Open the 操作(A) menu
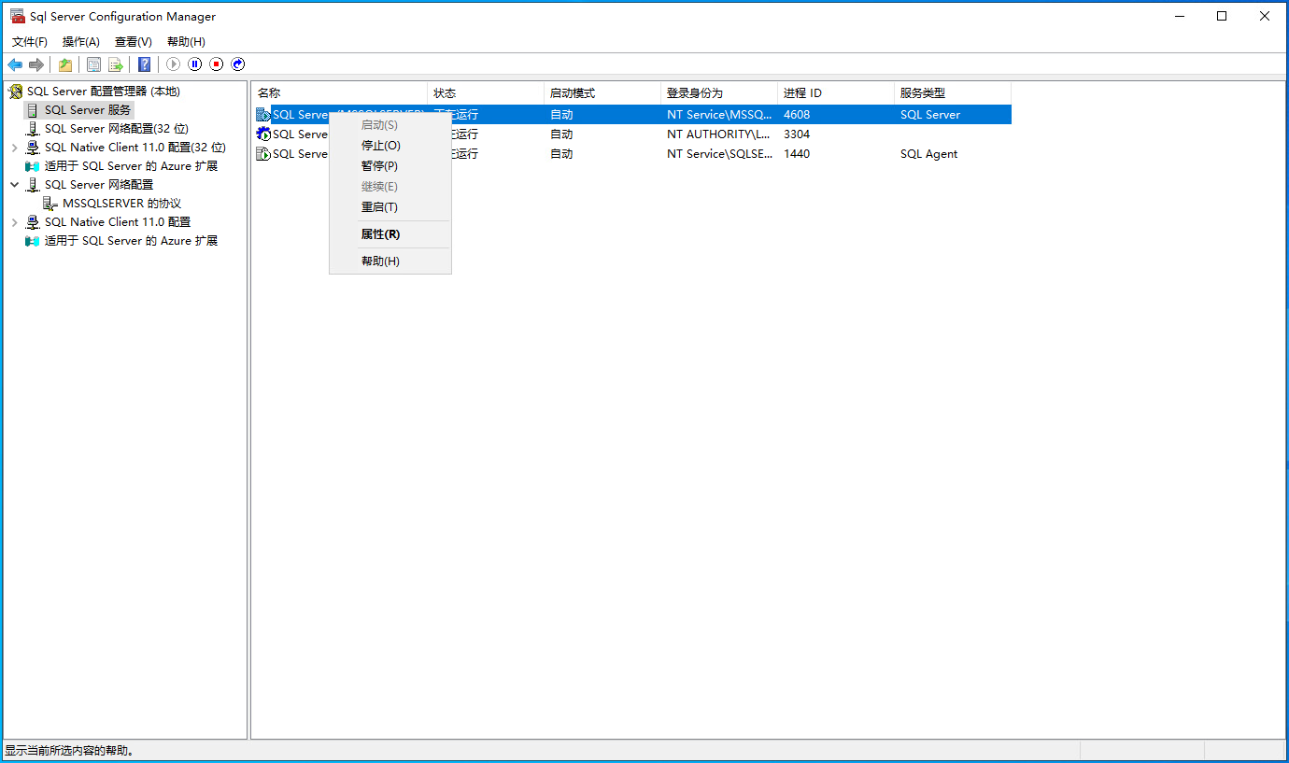Screen dimensions: 1289x763 click(x=81, y=42)
